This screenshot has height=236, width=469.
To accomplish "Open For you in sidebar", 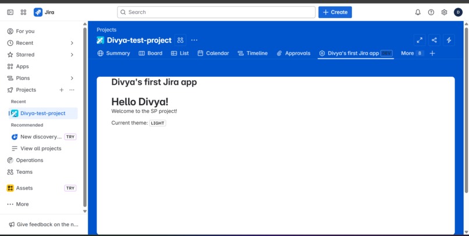I will pyautogui.click(x=42, y=31).
